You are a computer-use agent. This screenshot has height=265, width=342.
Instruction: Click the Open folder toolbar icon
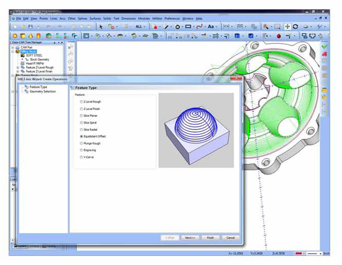tap(23, 26)
